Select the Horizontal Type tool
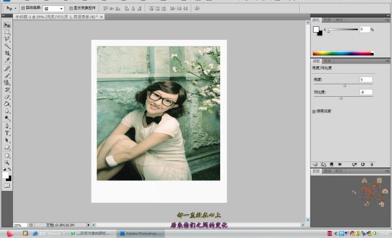 coord(7,133)
